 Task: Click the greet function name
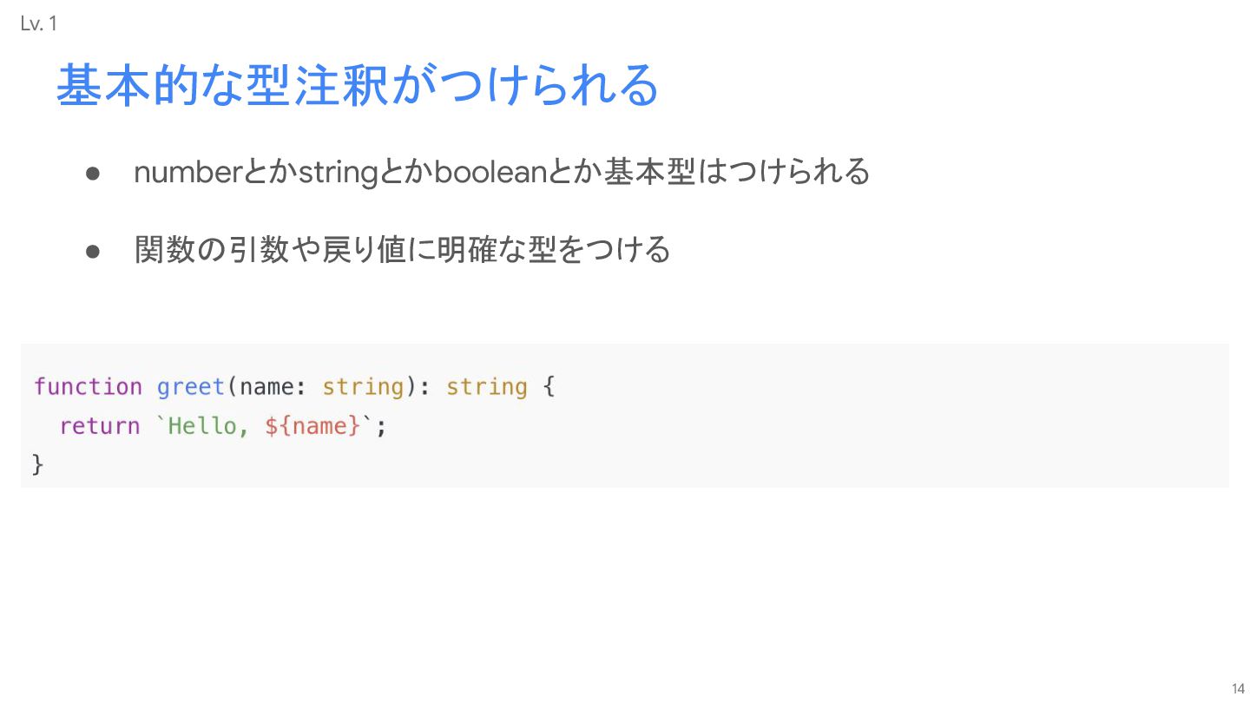191,387
